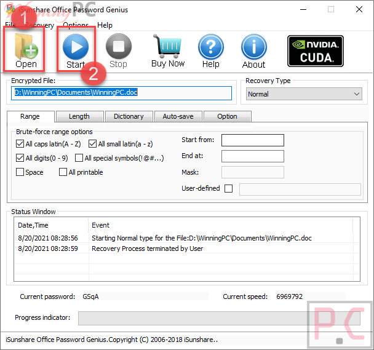Screen dimensions: 374x350
Task: Open the Dictionary tab
Action: tap(129, 116)
